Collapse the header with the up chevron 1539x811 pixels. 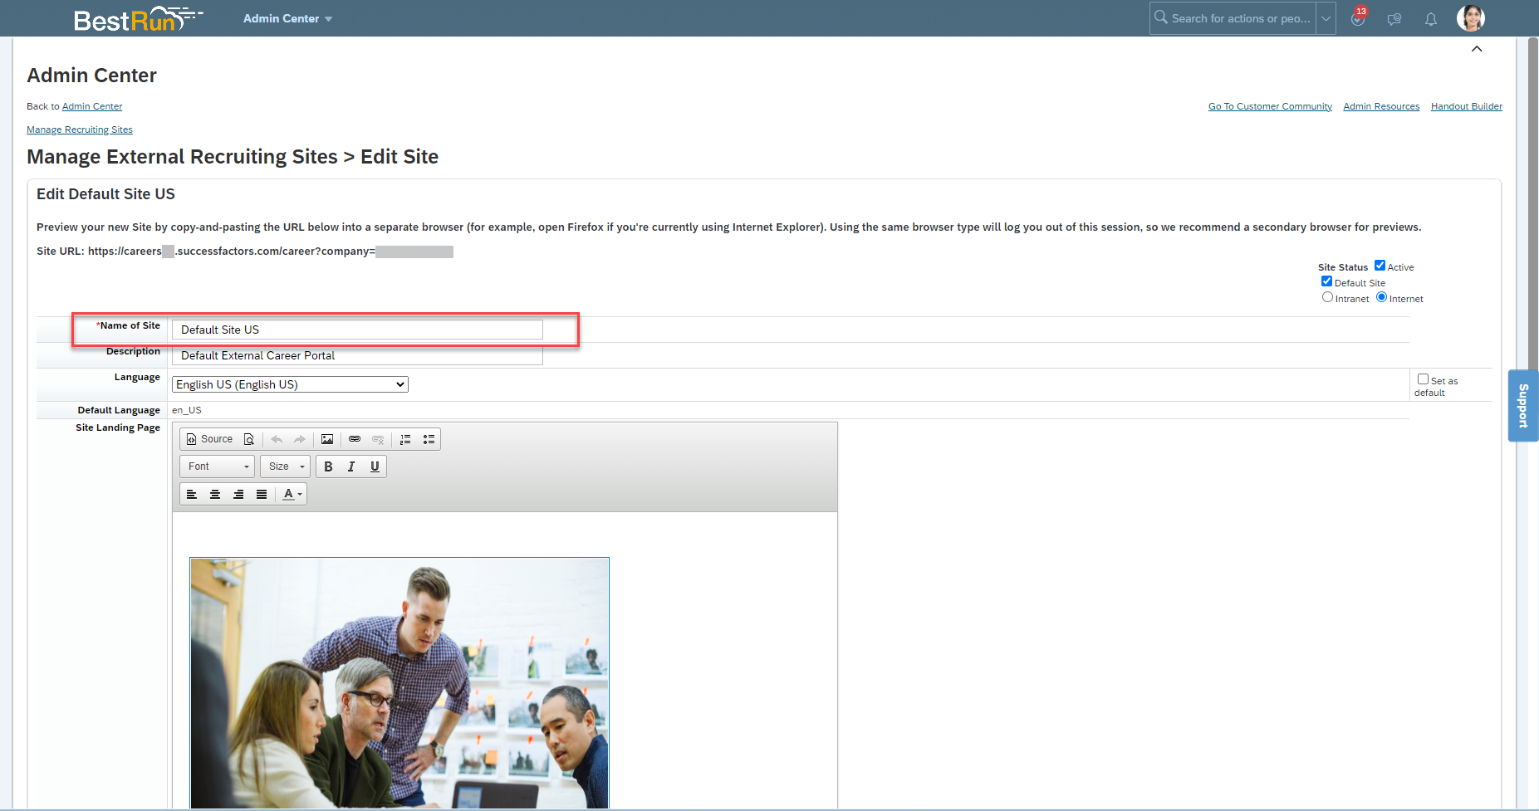pos(1477,49)
